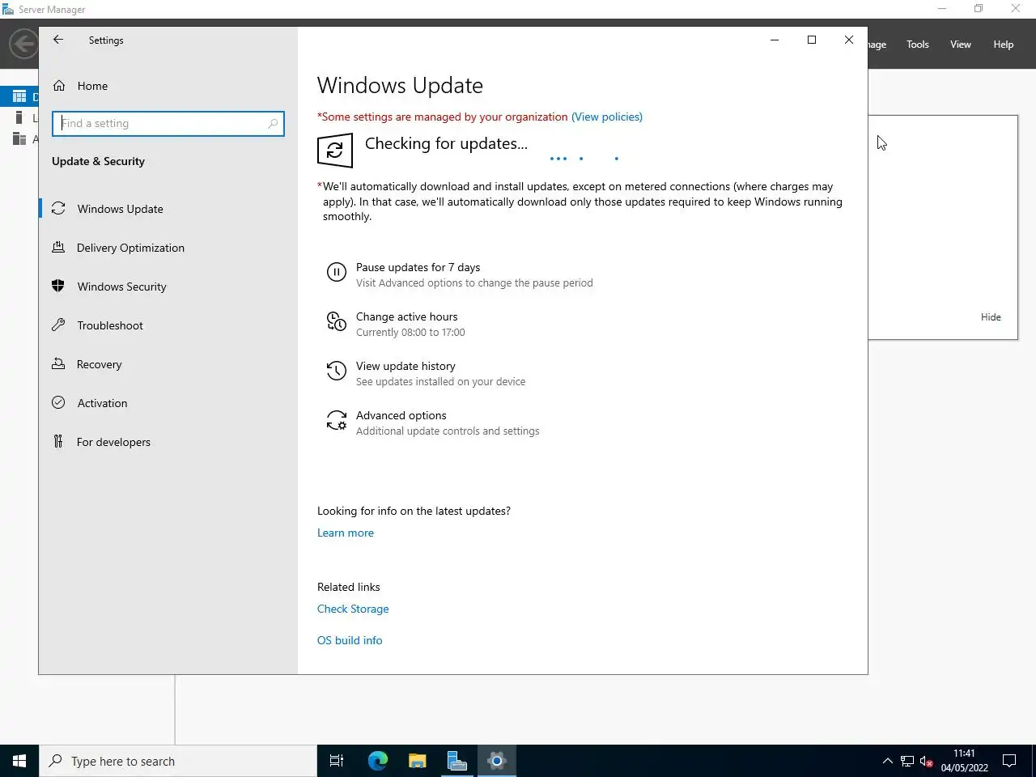Viewport: 1036px width, 777px height.
Task: Switch to Server Manager taskbar icon
Action: [x=456, y=761]
